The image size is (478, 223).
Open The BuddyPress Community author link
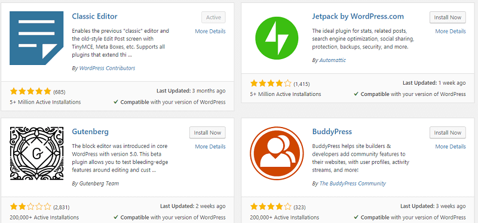pos(353,184)
